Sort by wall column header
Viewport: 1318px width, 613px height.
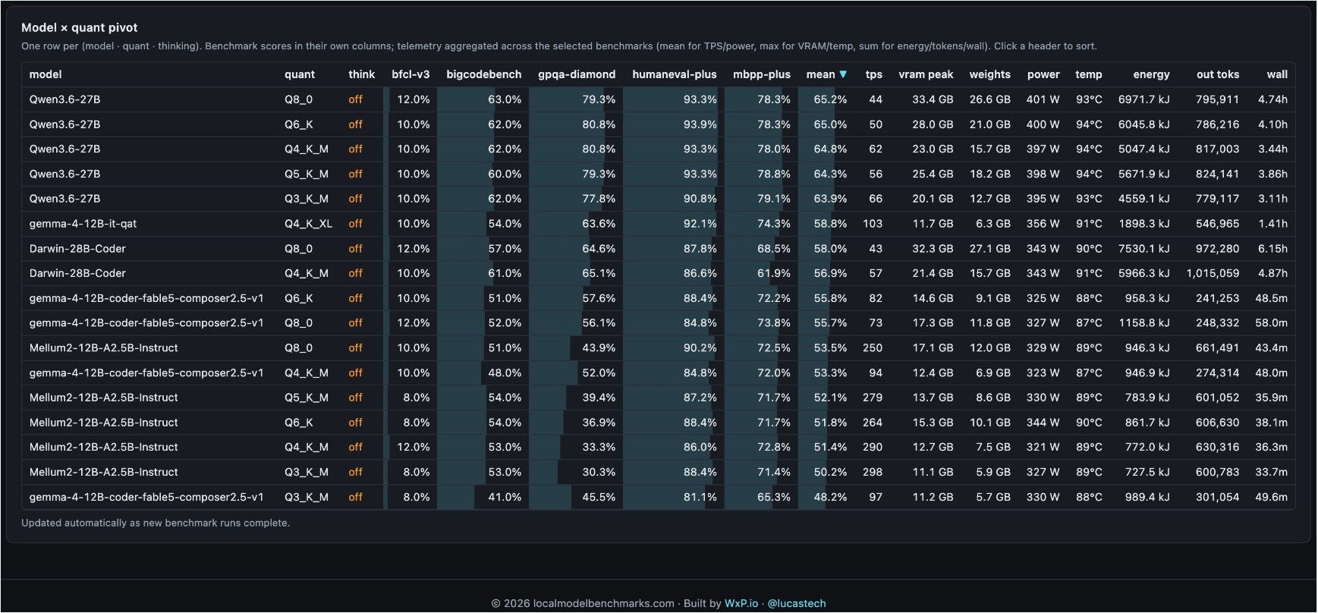[x=1277, y=74]
